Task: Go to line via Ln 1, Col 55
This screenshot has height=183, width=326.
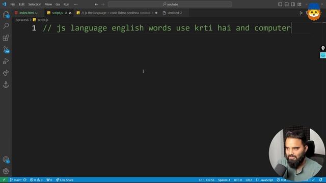Action: click(206, 180)
